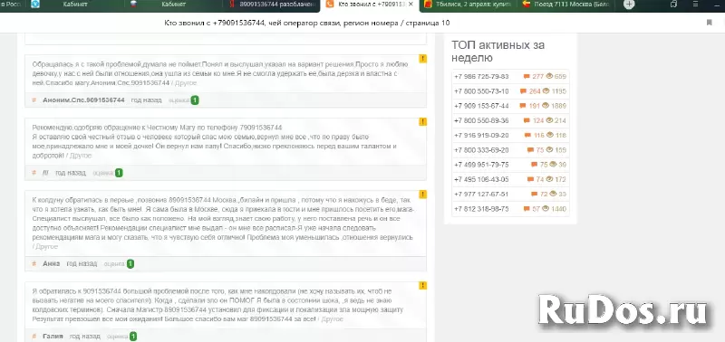Click the Другое tag in Анна's review

(x=47, y=247)
